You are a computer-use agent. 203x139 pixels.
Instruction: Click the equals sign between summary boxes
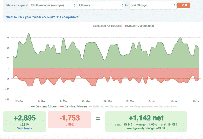pos(98,119)
